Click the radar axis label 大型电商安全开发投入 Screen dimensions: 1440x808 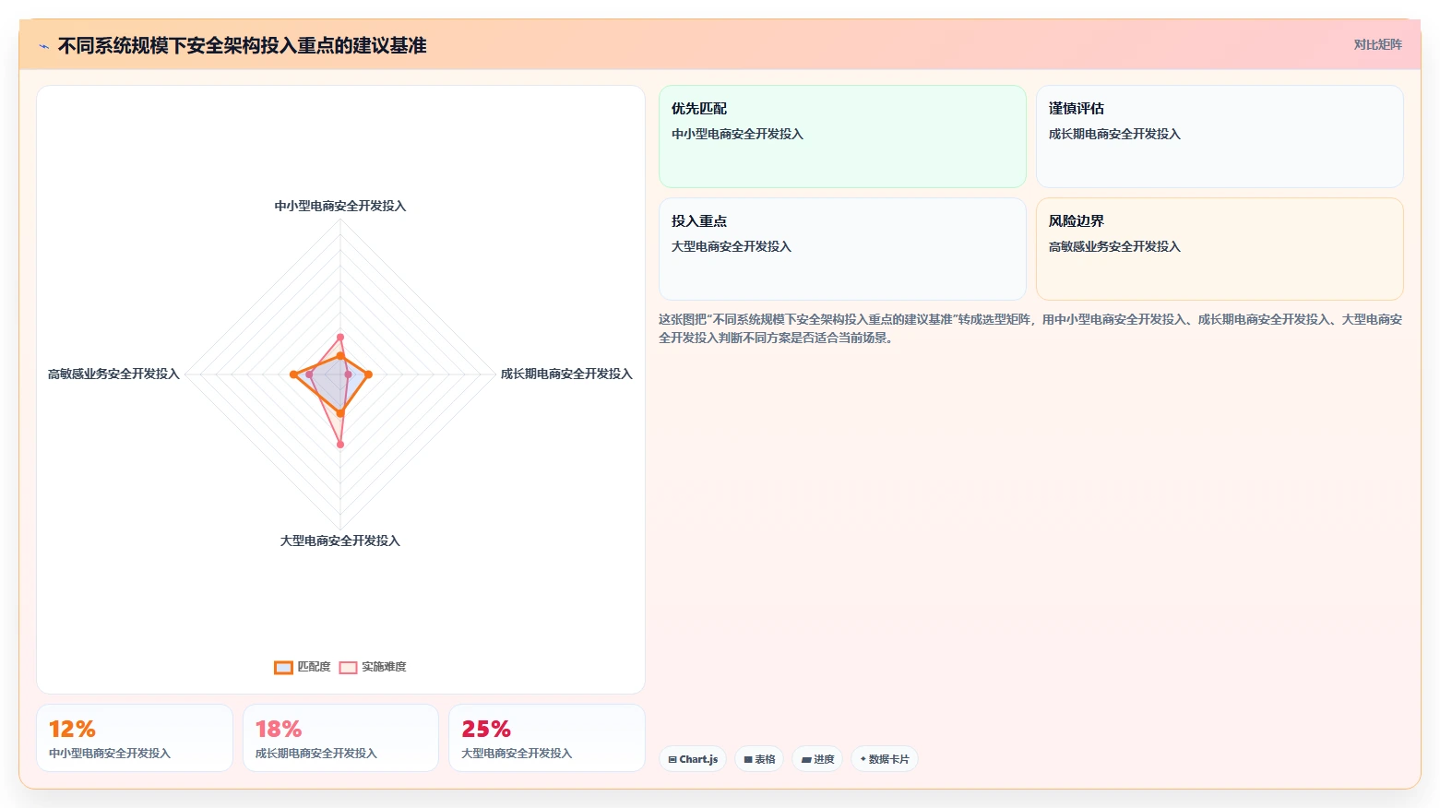coord(340,541)
